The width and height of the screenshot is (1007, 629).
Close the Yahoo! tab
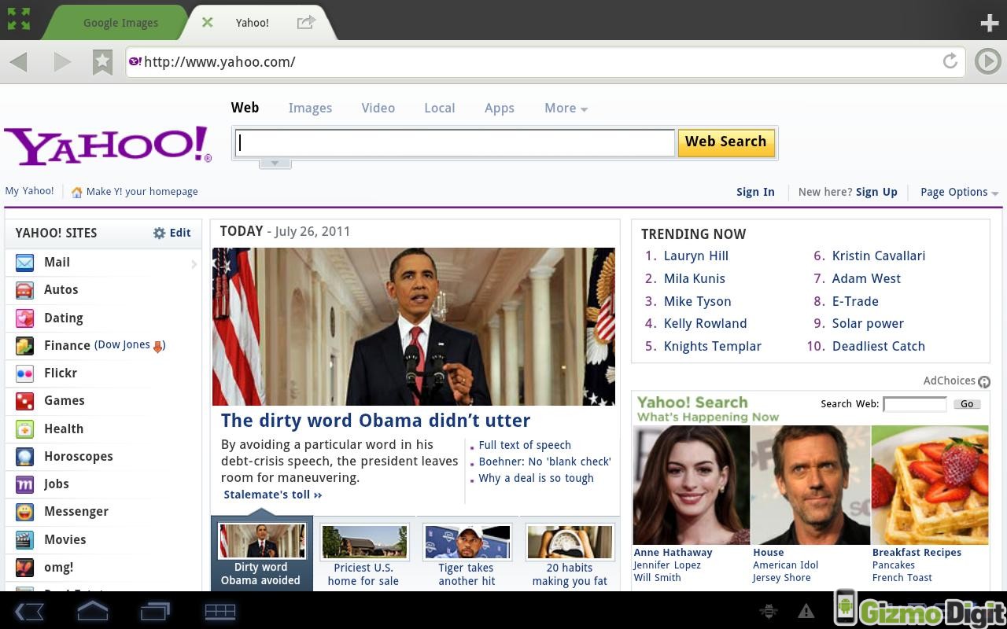pos(207,22)
